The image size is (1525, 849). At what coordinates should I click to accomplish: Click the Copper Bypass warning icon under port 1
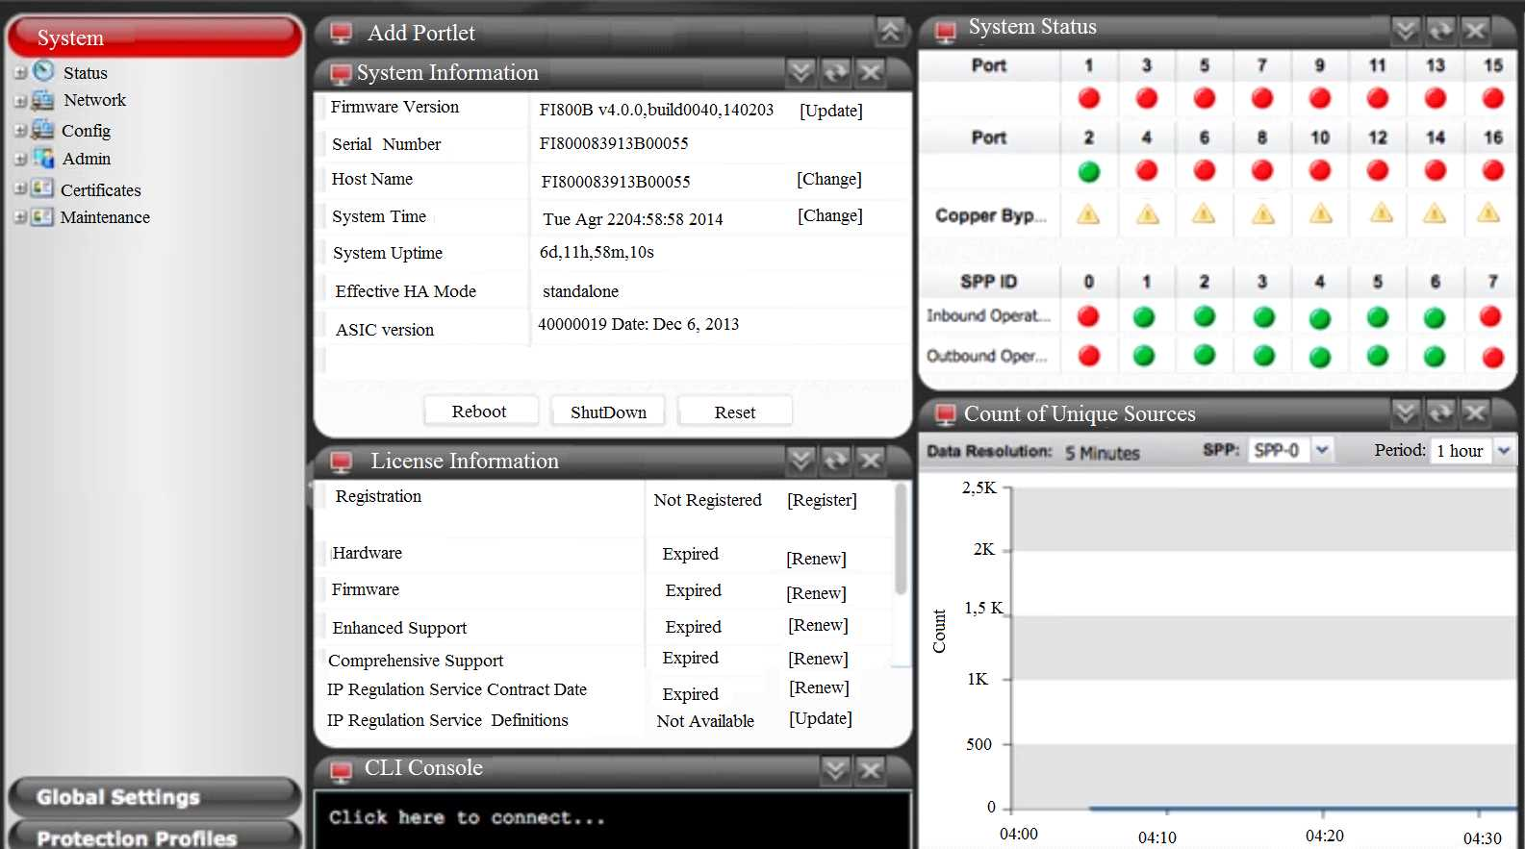click(1088, 214)
